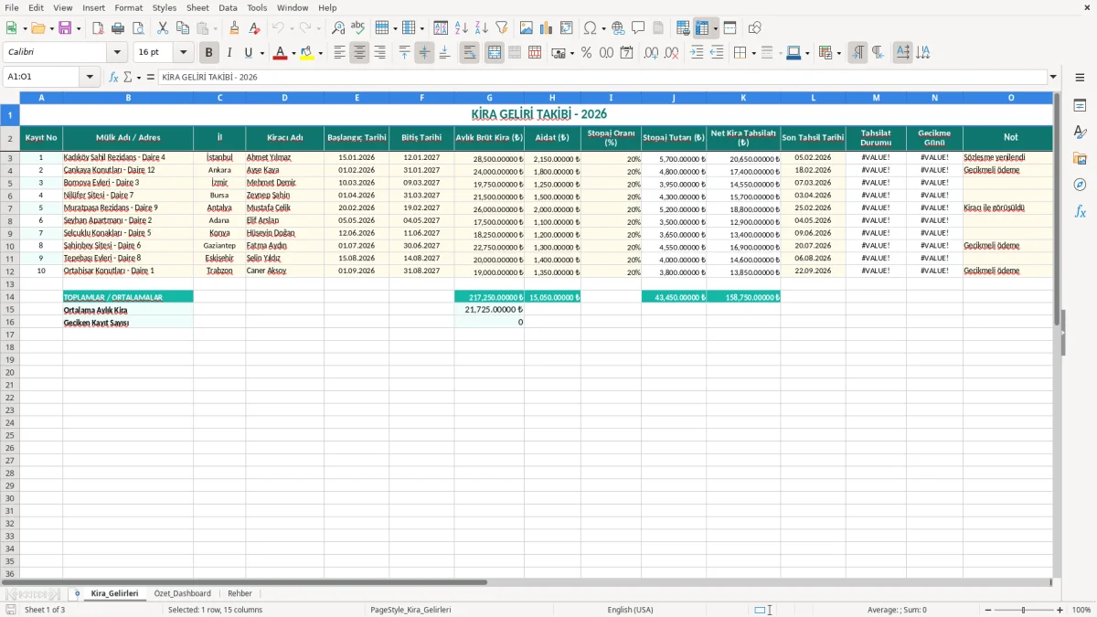This screenshot has height=617, width=1097.
Task: Format the cell as percent
Action: pyautogui.click(x=586, y=53)
